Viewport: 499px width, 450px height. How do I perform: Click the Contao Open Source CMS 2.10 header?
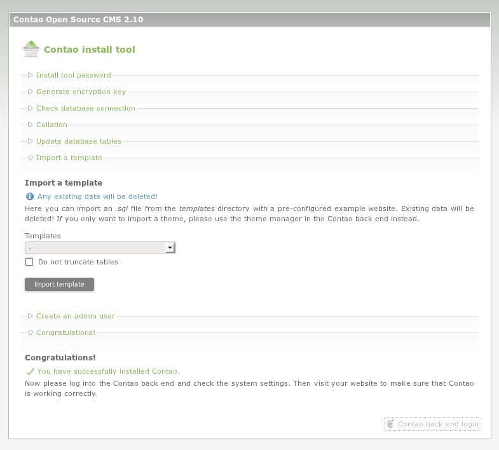coord(78,20)
